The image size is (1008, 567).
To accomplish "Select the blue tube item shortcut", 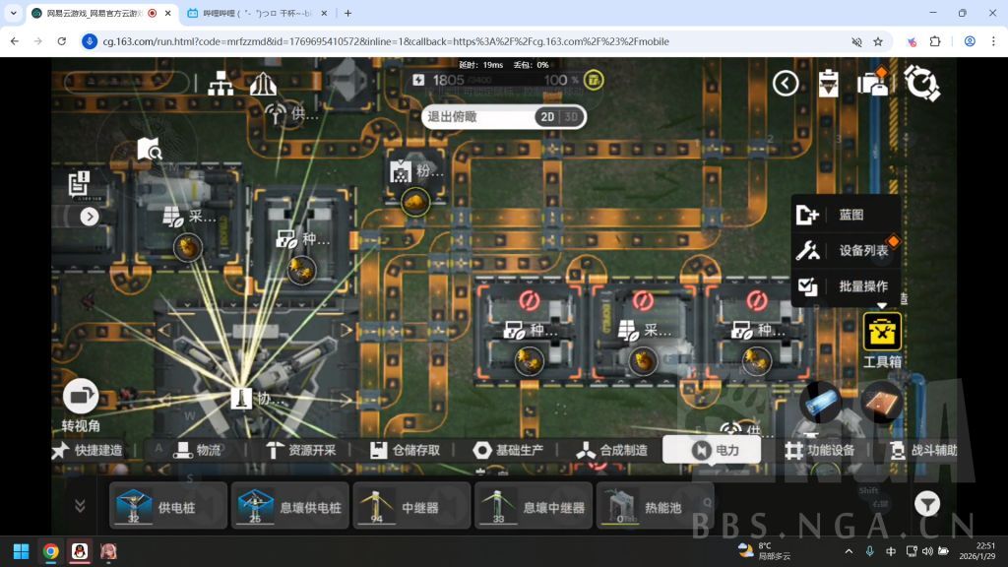I will click(822, 402).
